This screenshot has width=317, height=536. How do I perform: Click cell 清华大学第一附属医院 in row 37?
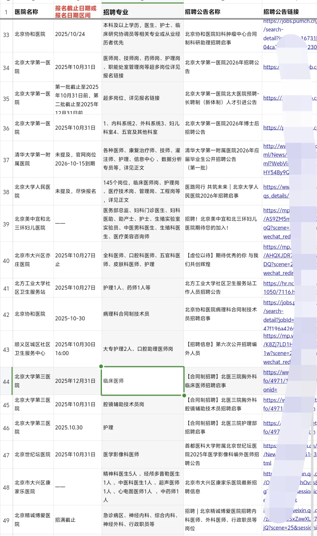(x=33, y=159)
